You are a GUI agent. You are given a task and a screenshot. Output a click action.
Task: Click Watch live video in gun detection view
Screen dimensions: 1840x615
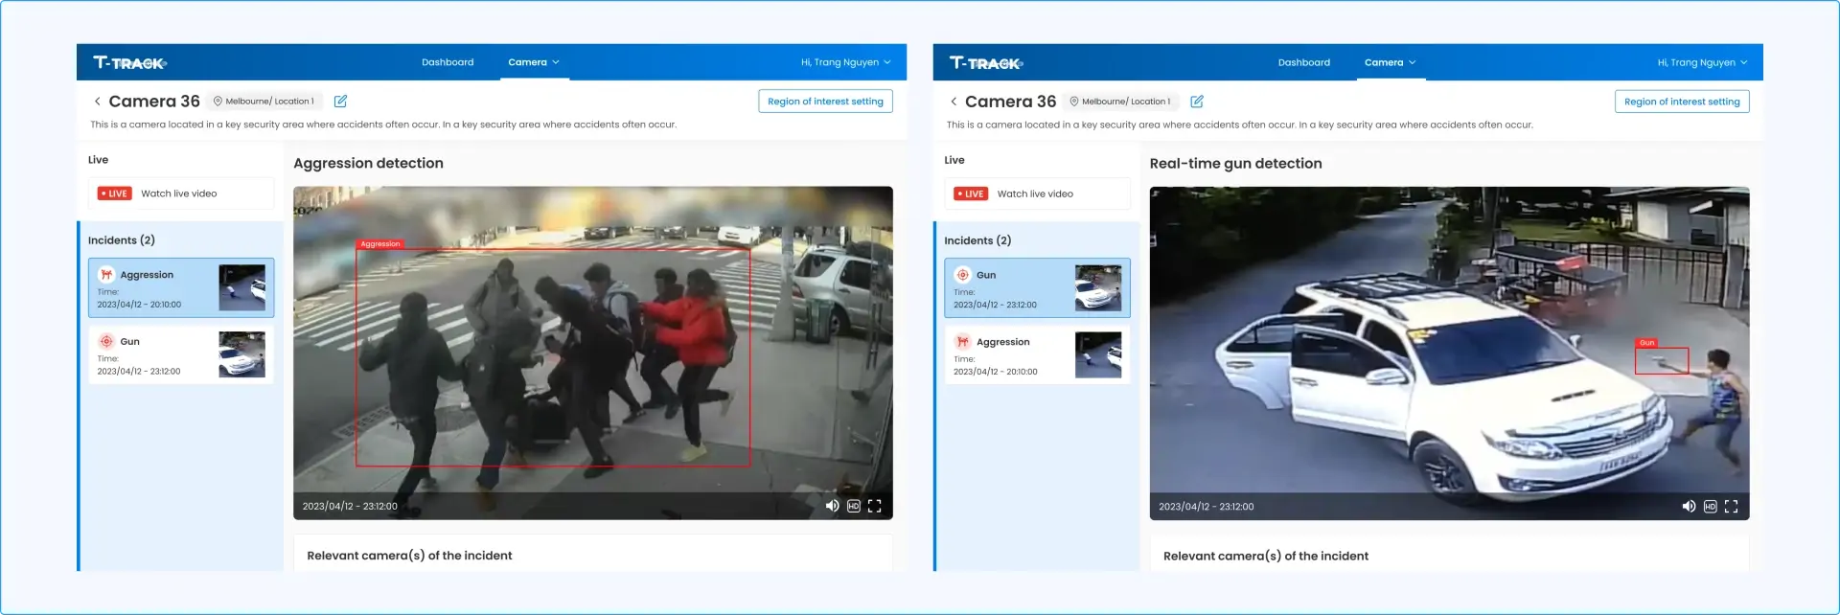click(x=1035, y=194)
